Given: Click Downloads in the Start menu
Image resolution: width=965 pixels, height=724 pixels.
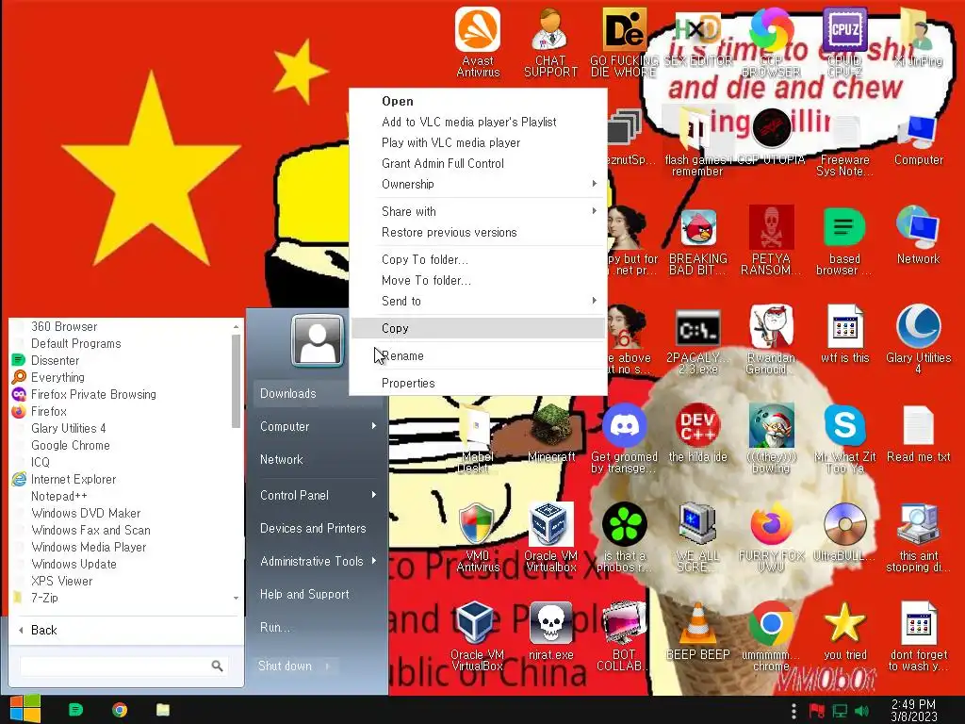Looking at the screenshot, I should coord(317,393).
